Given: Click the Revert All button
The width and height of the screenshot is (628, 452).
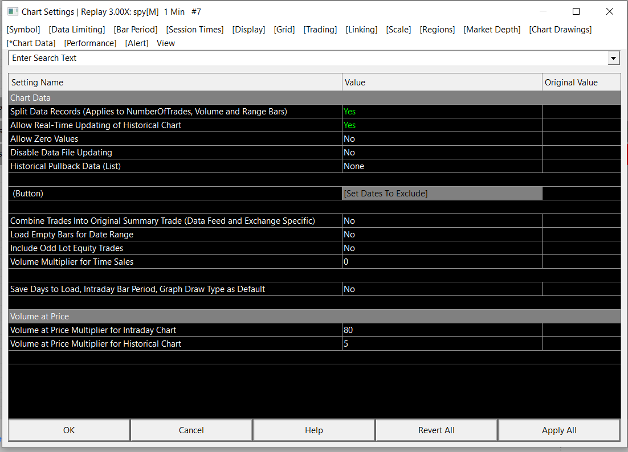Looking at the screenshot, I should (x=436, y=430).
